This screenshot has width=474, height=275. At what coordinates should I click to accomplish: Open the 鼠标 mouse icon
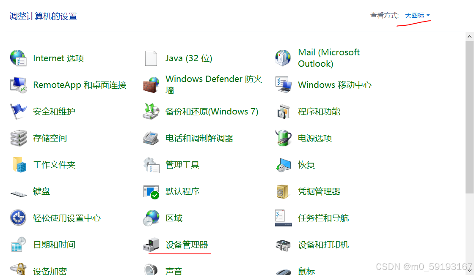coord(283,271)
